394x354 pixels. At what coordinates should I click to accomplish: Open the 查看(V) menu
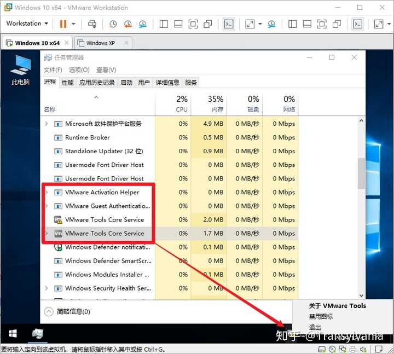pyautogui.click(x=106, y=70)
